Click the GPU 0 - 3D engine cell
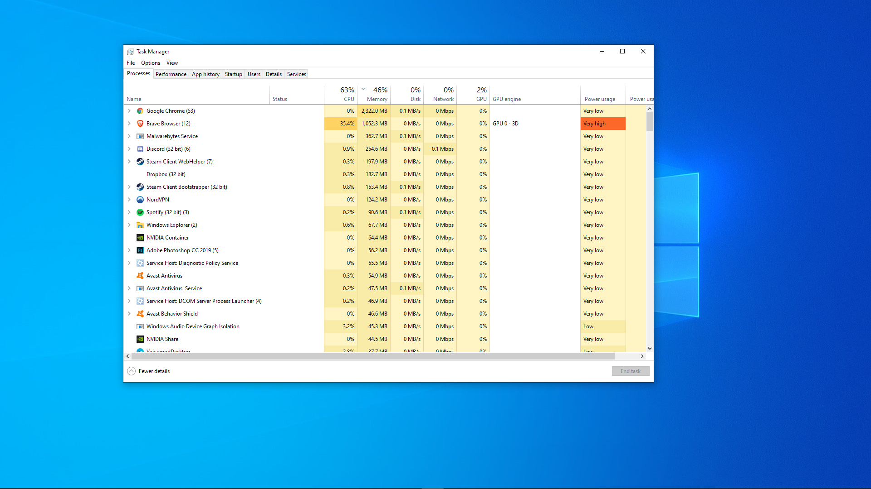 [x=535, y=124]
